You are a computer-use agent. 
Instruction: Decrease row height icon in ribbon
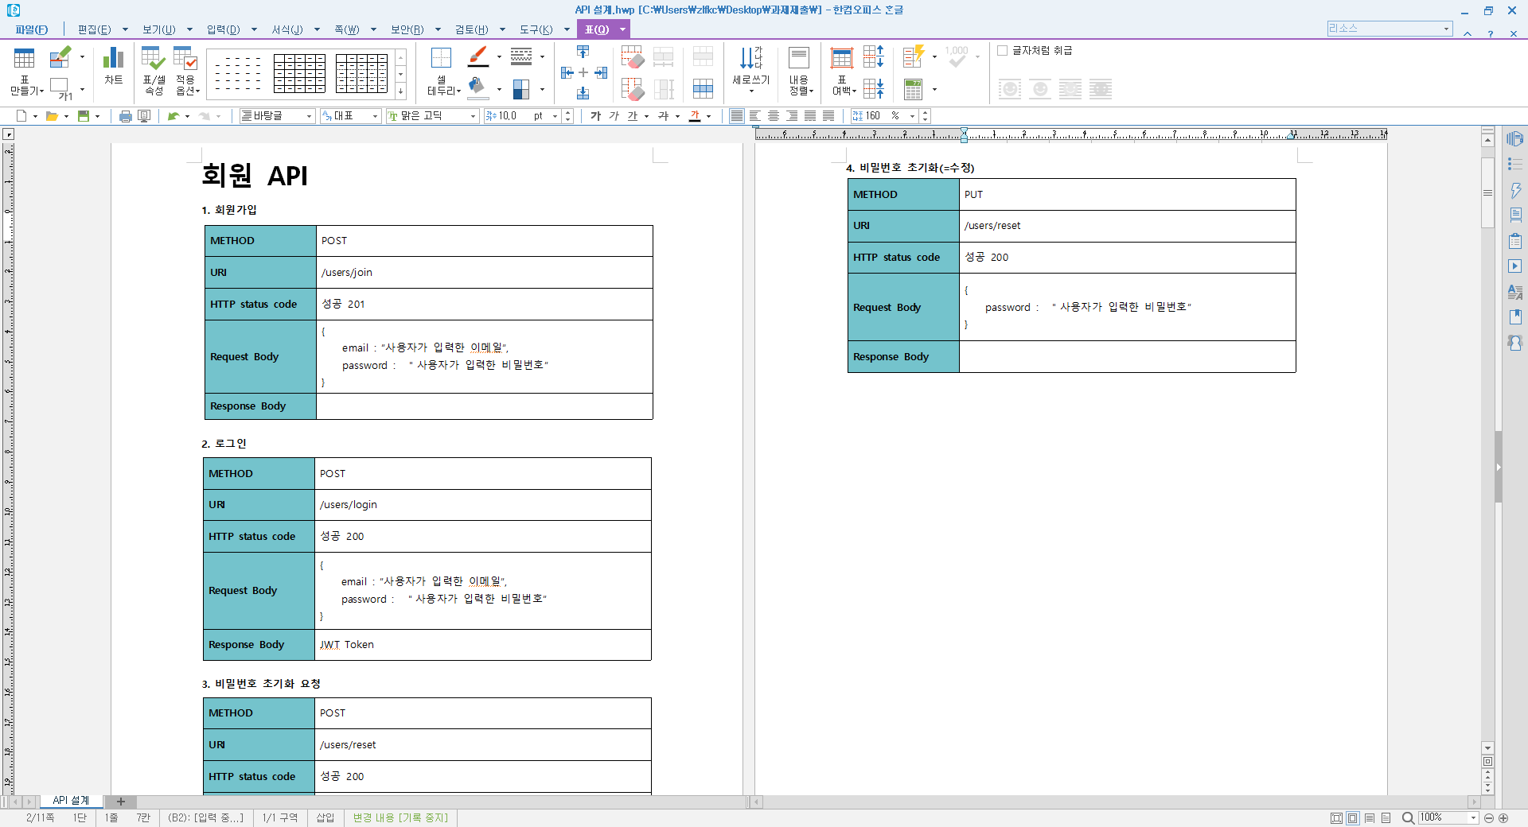pos(874,88)
